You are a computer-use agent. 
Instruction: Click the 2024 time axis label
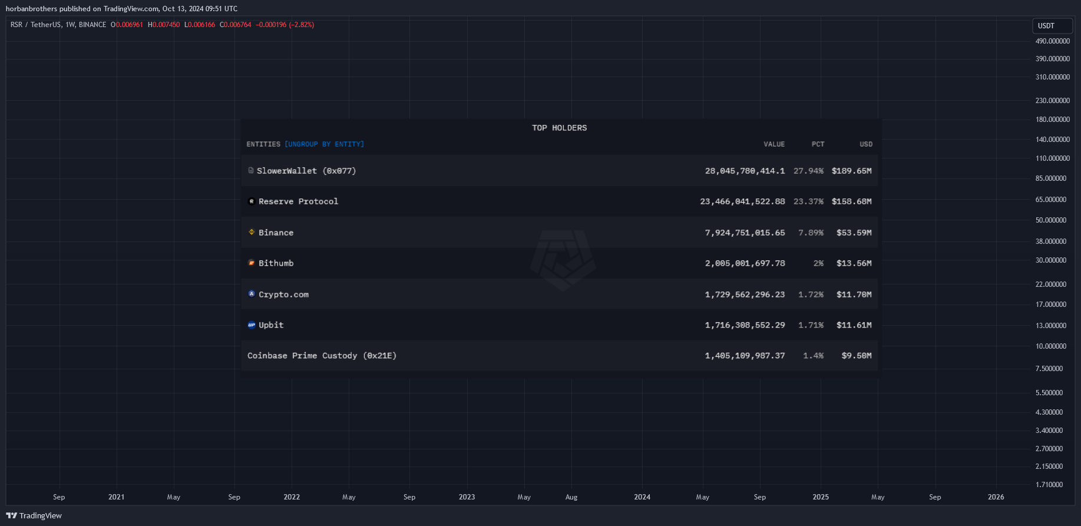pos(642,497)
